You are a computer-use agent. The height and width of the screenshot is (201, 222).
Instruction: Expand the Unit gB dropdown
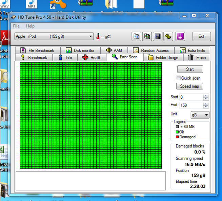200,115
